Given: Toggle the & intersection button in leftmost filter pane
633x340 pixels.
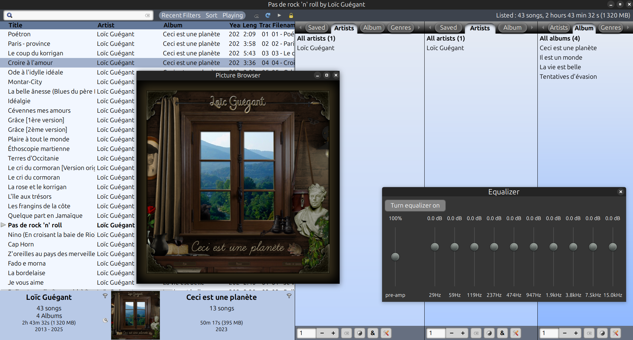Looking at the screenshot, I should (373, 333).
